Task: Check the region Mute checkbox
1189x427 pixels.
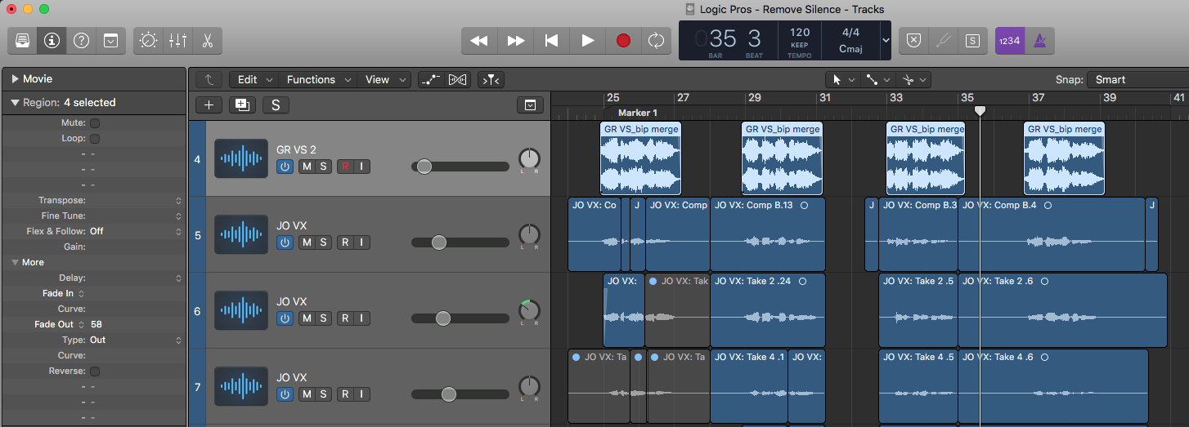Action: click(94, 123)
